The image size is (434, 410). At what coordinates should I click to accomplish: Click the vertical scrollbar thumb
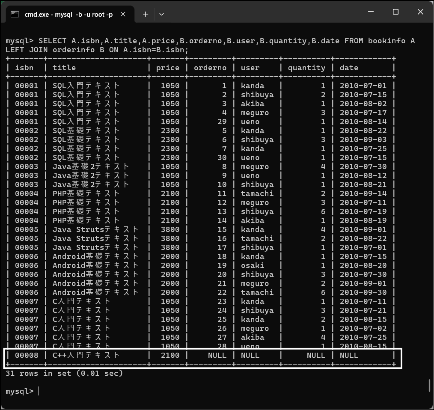click(429, 385)
